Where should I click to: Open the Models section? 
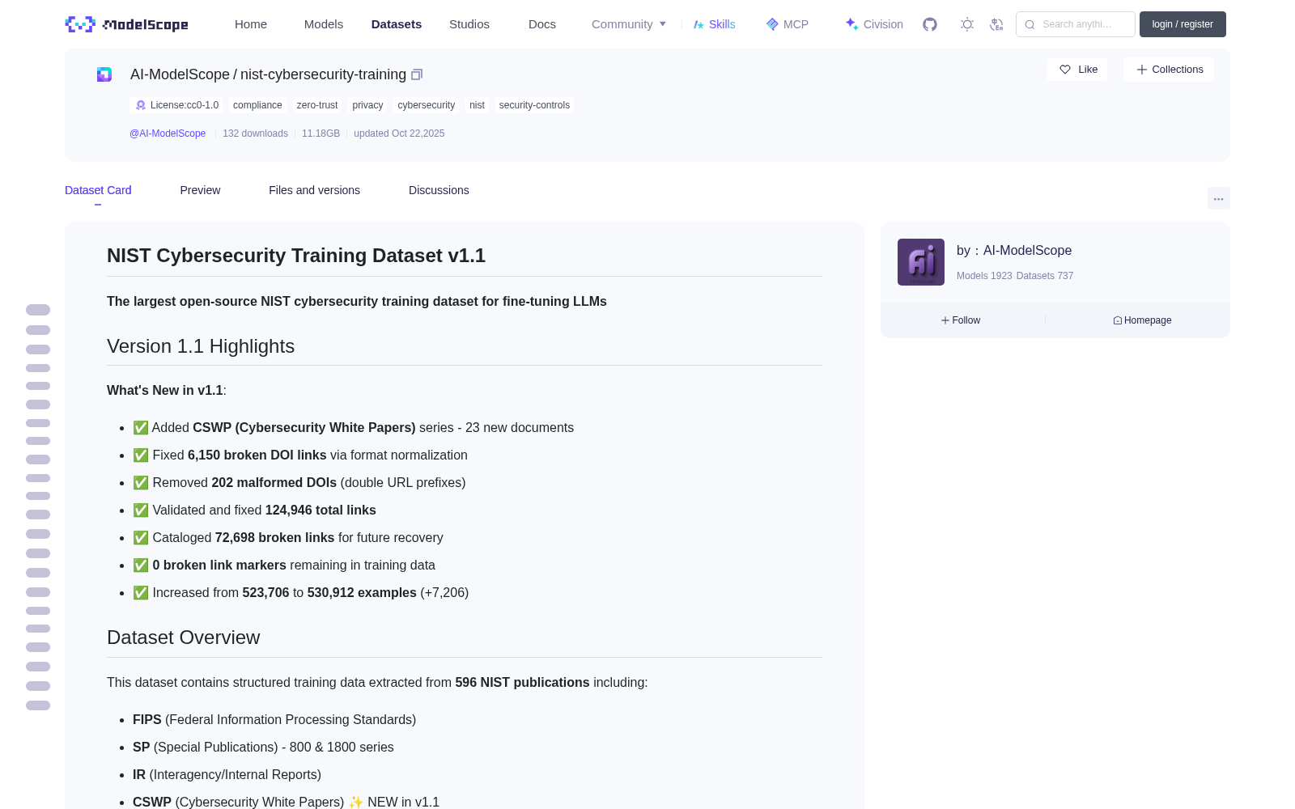[x=324, y=24]
